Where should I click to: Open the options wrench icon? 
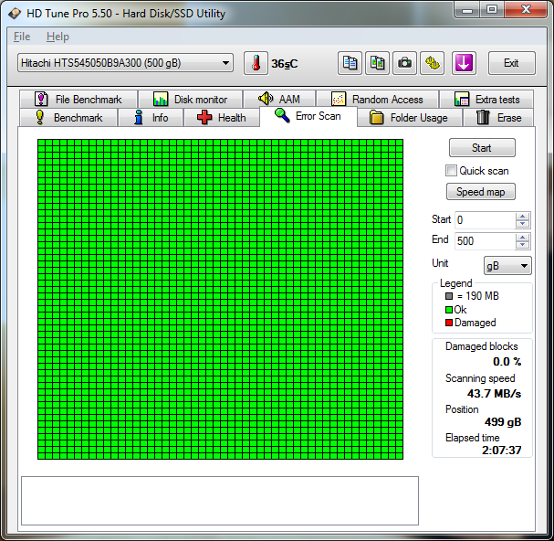432,63
